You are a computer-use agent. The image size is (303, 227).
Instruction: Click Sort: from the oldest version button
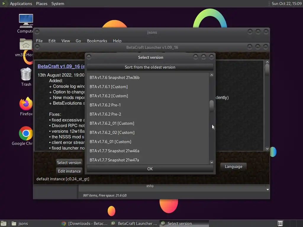[x=150, y=67]
